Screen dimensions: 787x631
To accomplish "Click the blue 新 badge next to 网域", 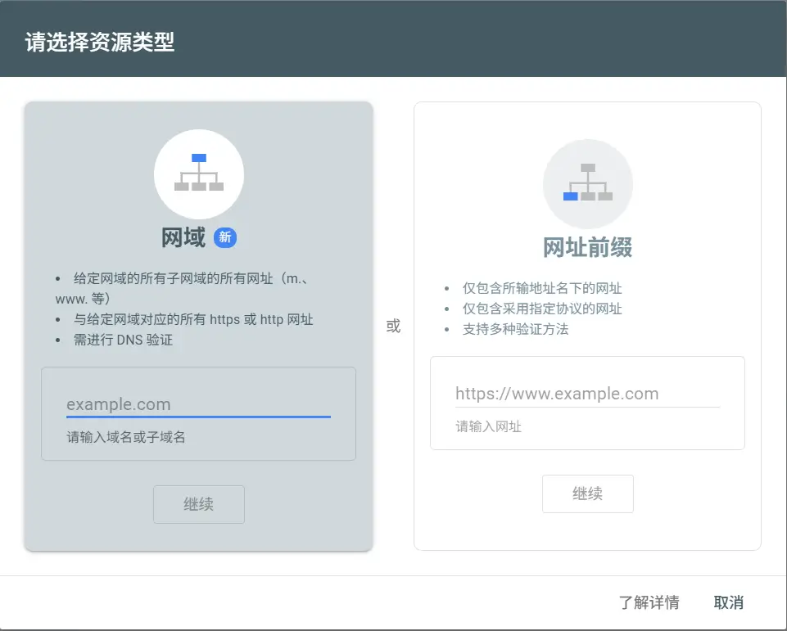I will (x=225, y=237).
